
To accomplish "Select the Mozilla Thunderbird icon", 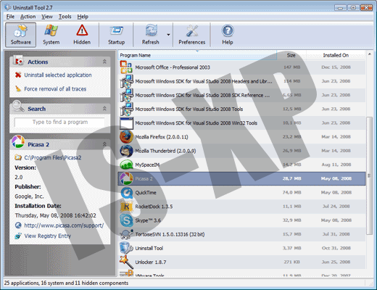I will (126, 151).
